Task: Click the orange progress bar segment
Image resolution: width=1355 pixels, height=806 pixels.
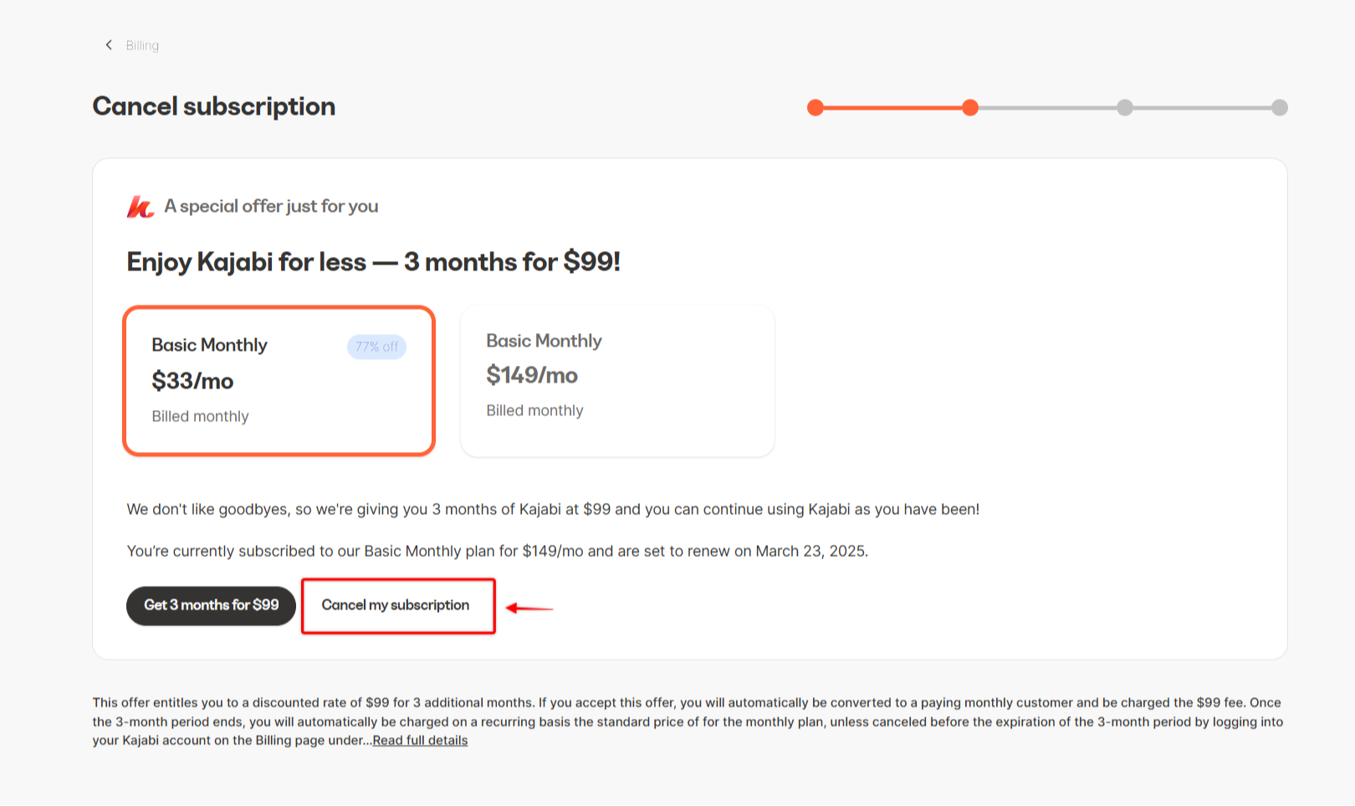Action: pyautogui.click(x=892, y=107)
